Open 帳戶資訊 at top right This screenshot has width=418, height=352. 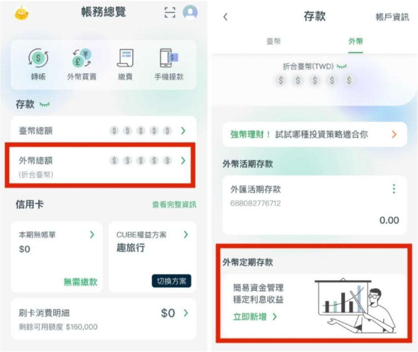[392, 17]
